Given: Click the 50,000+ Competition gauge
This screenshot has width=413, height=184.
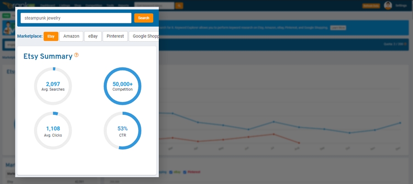Looking at the screenshot, I should [x=123, y=86].
